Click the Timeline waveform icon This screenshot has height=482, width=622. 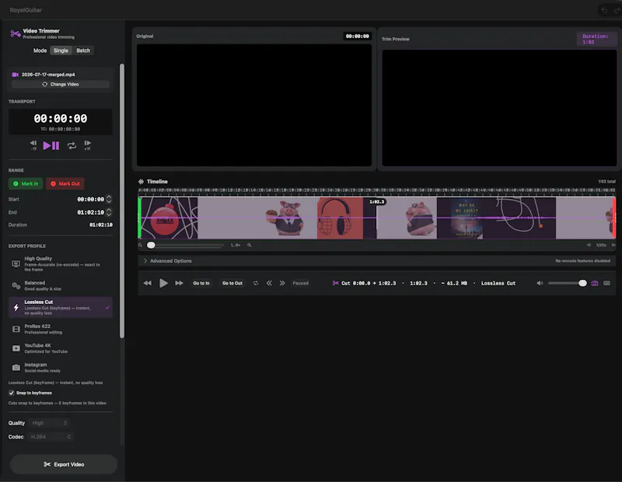tap(141, 181)
